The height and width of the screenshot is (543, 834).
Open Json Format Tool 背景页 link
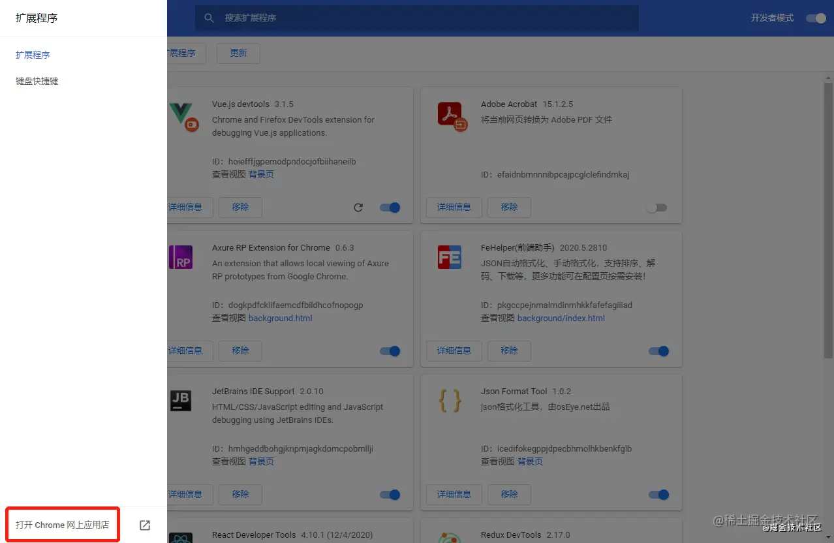[530, 461]
